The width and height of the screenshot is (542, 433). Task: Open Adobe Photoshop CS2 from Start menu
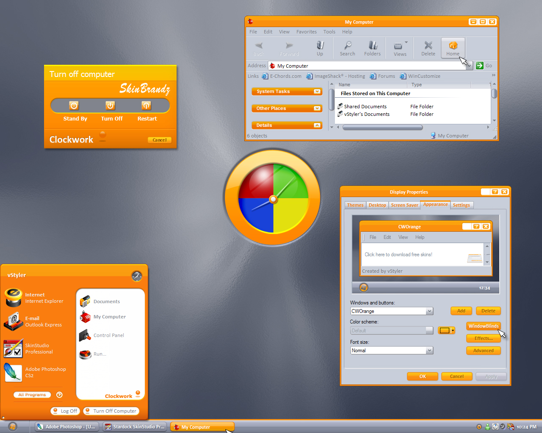(x=35, y=372)
